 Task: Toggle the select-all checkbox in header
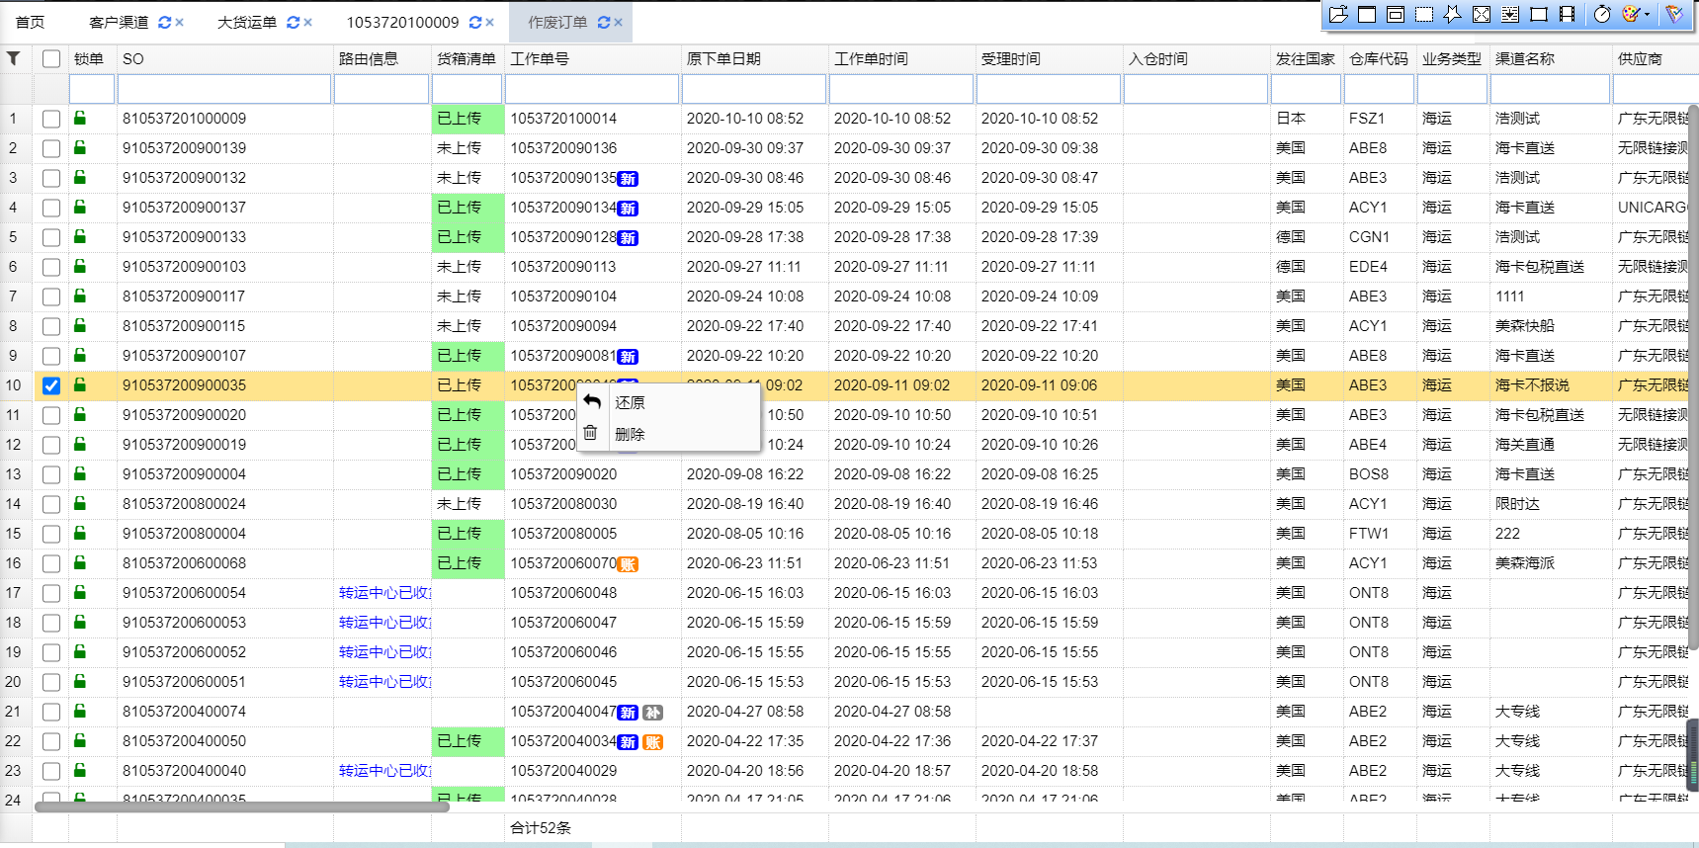coord(51,59)
